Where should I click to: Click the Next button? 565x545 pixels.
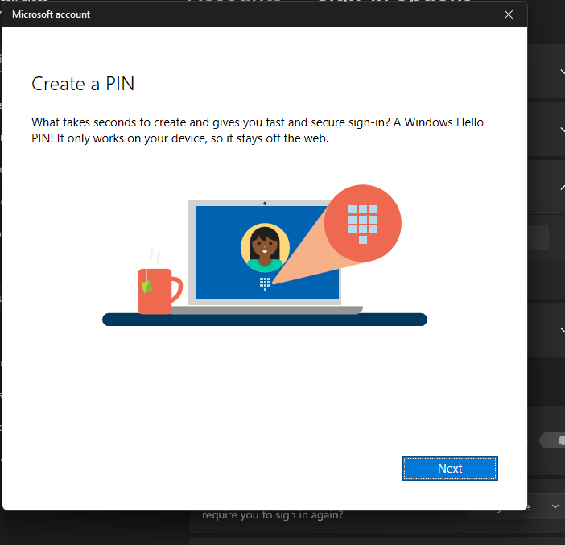[450, 469]
